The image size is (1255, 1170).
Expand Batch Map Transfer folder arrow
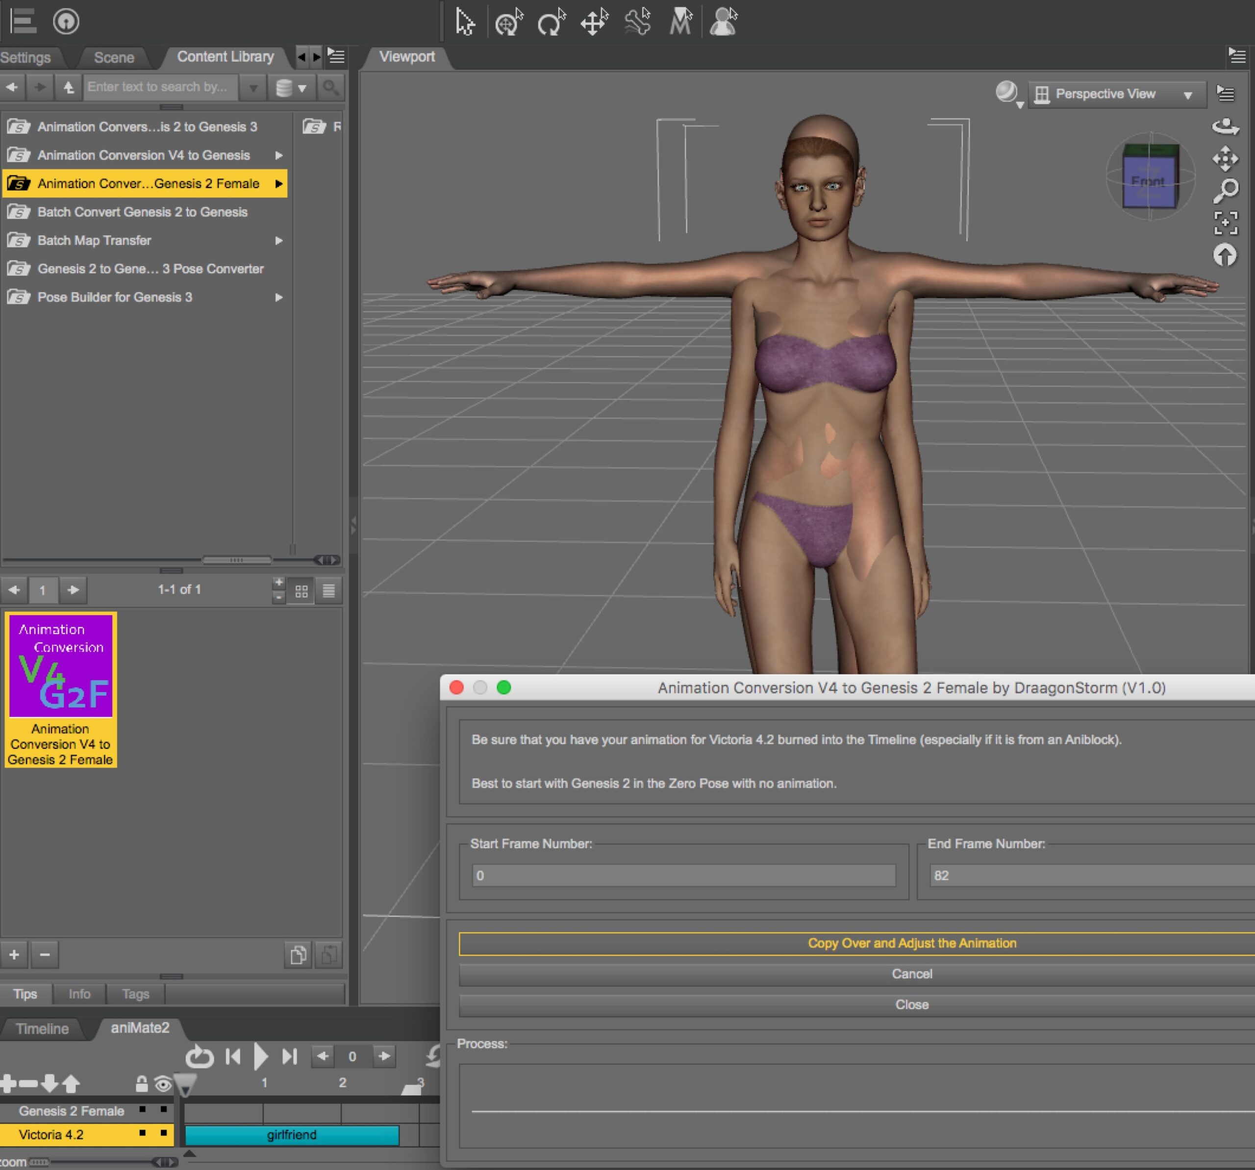(278, 241)
